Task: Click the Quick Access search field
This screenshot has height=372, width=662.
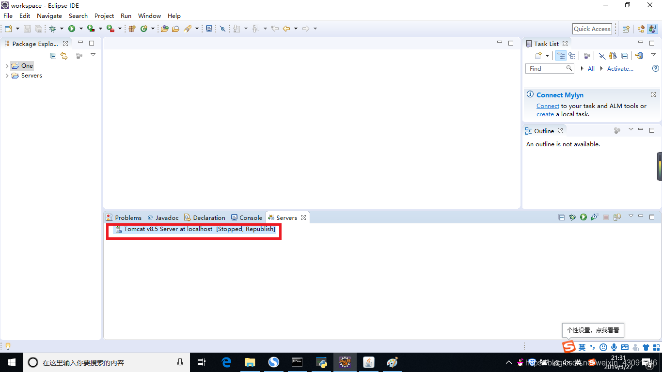Action: coord(592,29)
